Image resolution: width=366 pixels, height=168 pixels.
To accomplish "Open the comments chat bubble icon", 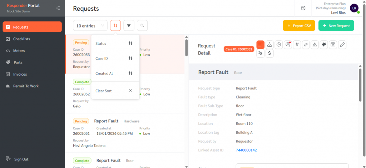I will pos(288,45).
